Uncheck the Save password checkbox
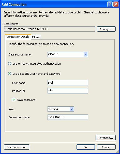Viewport: 120px width, 154px height. click(x=14, y=100)
